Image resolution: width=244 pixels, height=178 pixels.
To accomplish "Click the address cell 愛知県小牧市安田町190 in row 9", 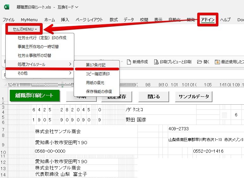I will click(86, 142).
